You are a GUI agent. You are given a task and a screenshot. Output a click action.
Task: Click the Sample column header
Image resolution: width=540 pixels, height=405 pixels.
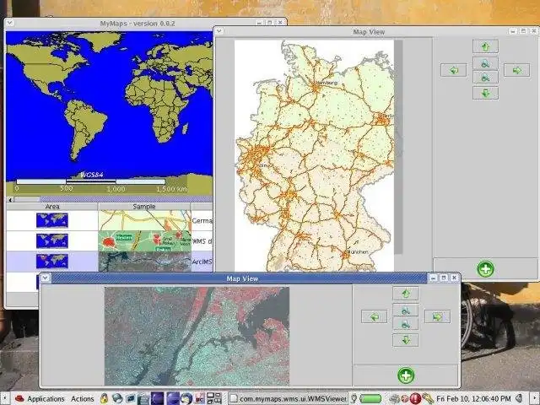coord(144,206)
